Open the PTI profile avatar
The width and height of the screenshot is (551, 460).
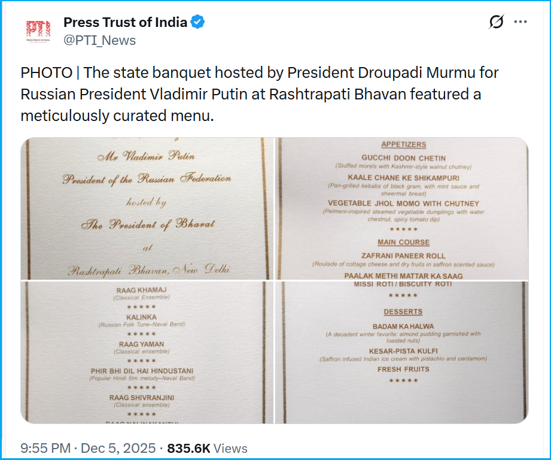coord(38,32)
